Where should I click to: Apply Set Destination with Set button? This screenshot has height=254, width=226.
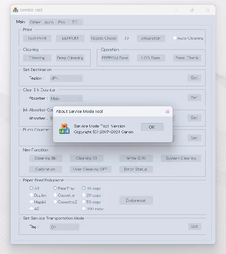click(194, 78)
